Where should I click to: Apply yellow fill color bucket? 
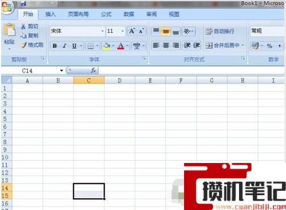106,46
